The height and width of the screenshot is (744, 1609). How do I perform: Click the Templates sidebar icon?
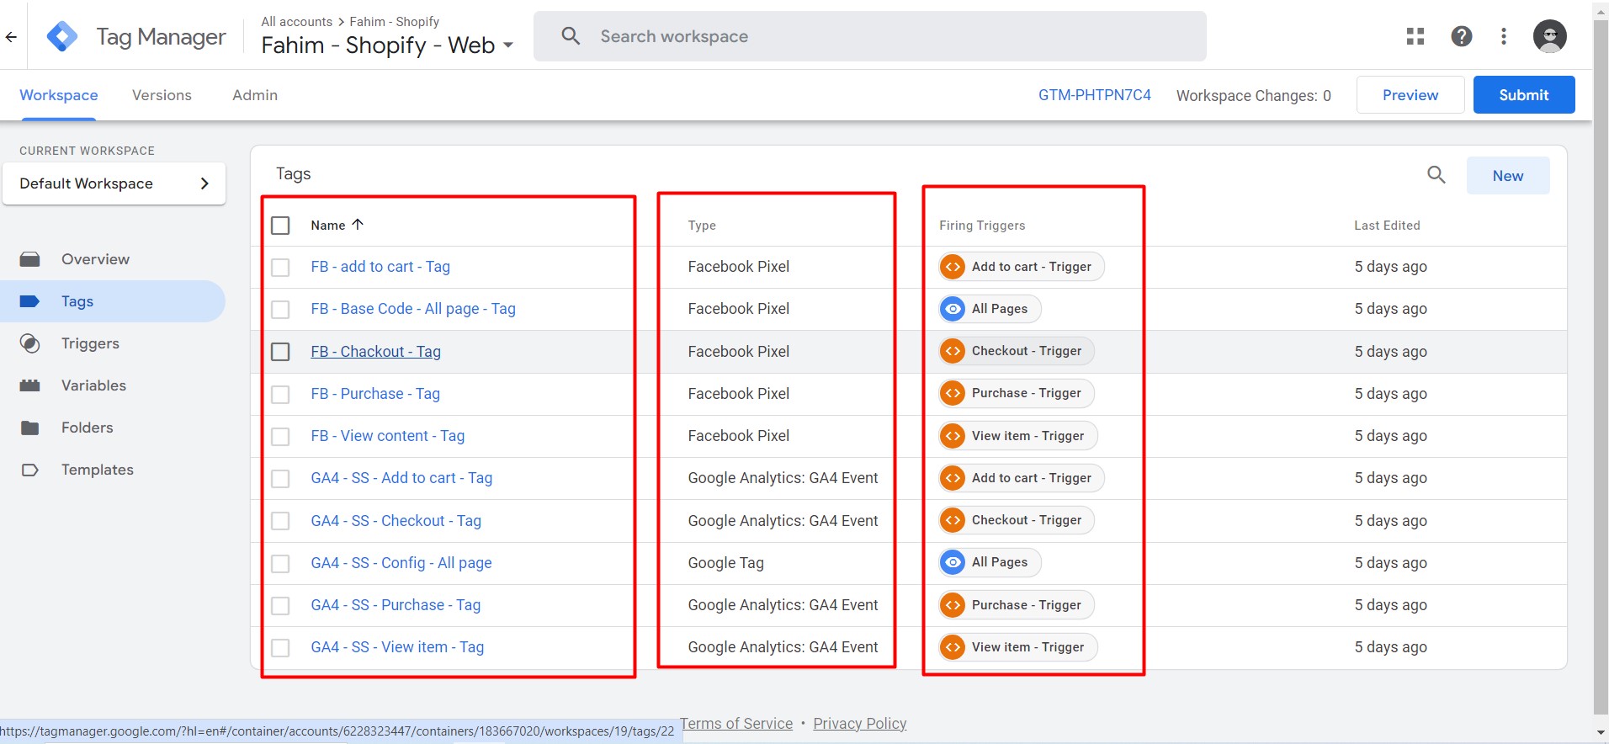pyautogui.click(x=30, y=470)
